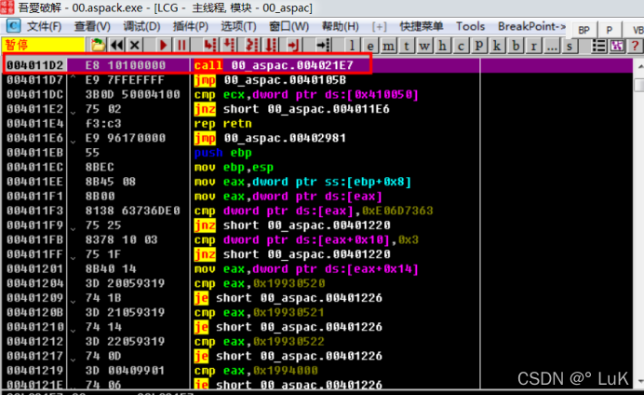Screen dimensions: 644x395
Task: Open executable modules with e button
Action: click(x=370, y=46)
